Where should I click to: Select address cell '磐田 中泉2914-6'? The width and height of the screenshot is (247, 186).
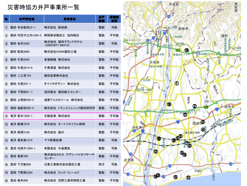(22, 68)
